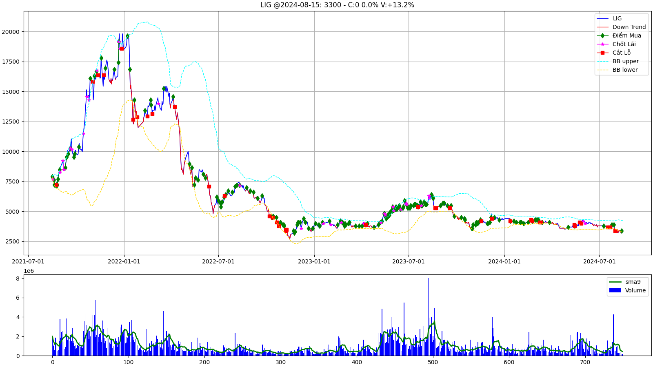653x367 pixels.
Task: Click the volume x-axis label '500'
Action: [x=433, y=362]
